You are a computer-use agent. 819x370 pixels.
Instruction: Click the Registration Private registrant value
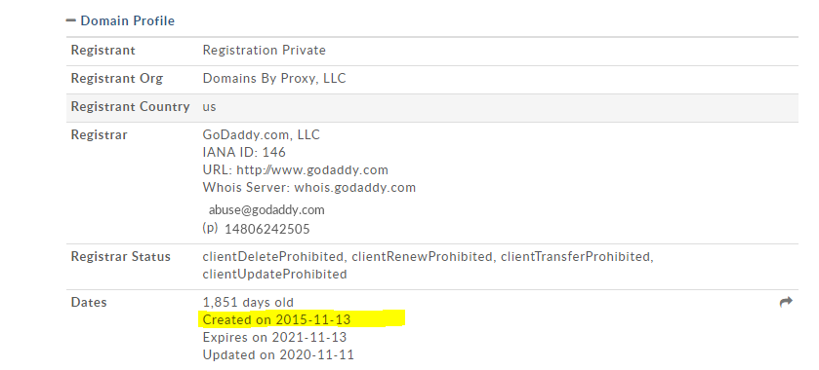tap(265, 50)
